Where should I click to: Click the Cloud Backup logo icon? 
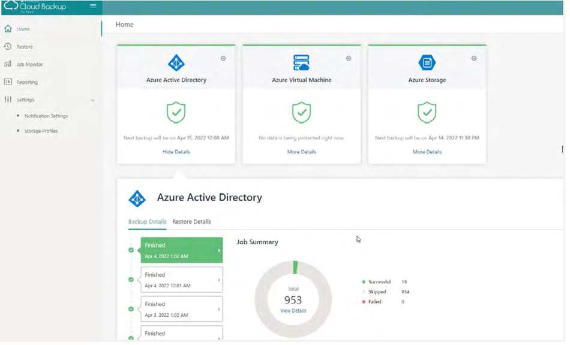coord(10,5)
